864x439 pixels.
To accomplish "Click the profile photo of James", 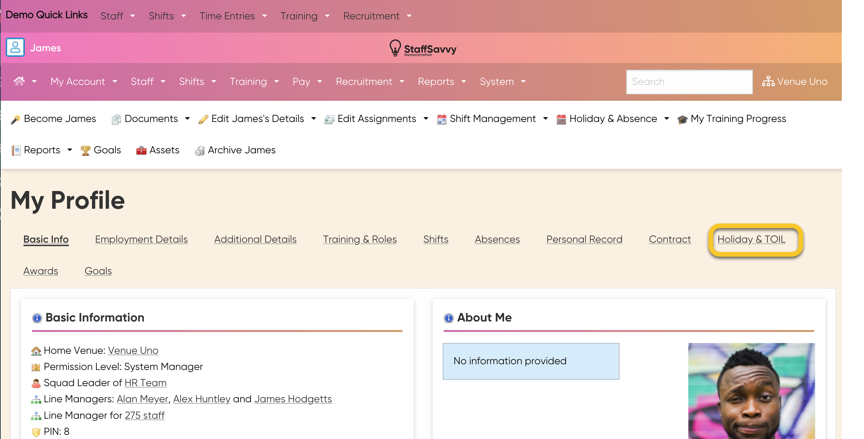I will (x=751, y=391).
